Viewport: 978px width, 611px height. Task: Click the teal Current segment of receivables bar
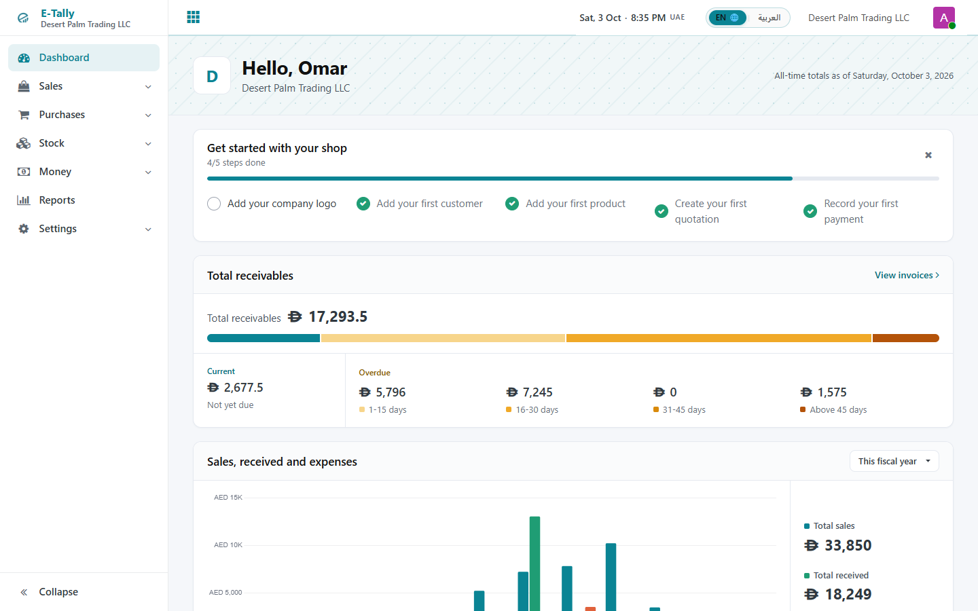tap(264, 338)
